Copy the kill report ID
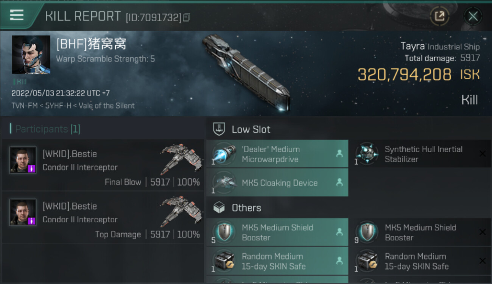 pos(186,17)
